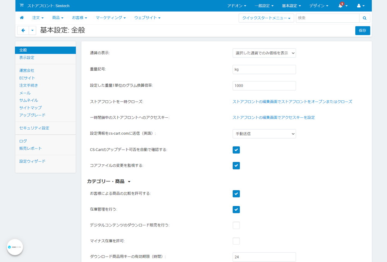This screenshot has width=387, height=262.
Task: Open the マーケティング menu
Action: [x=111, y=18]
